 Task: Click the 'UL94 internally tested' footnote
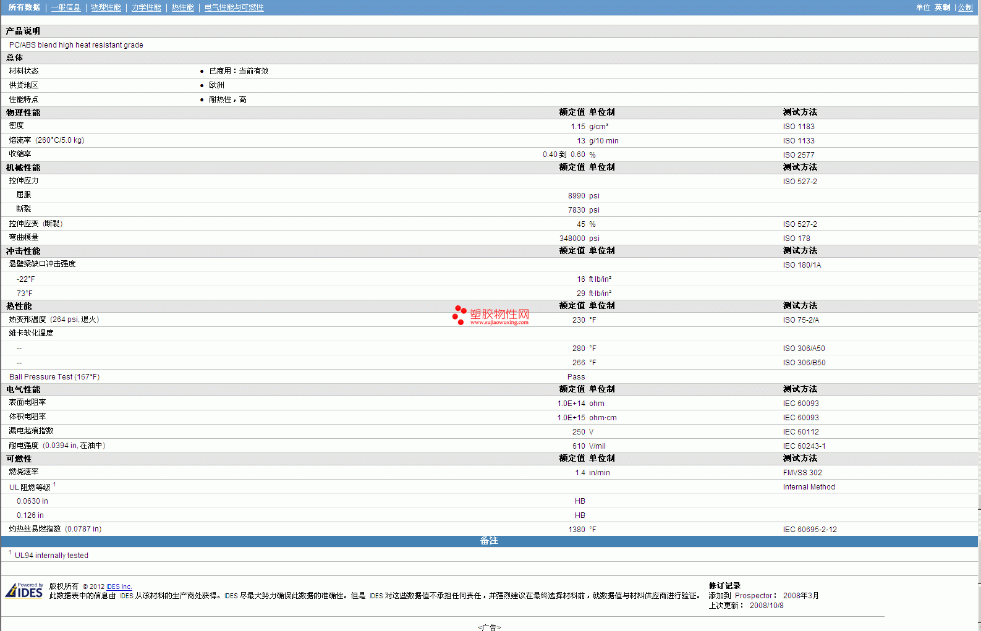pos(51,556)
